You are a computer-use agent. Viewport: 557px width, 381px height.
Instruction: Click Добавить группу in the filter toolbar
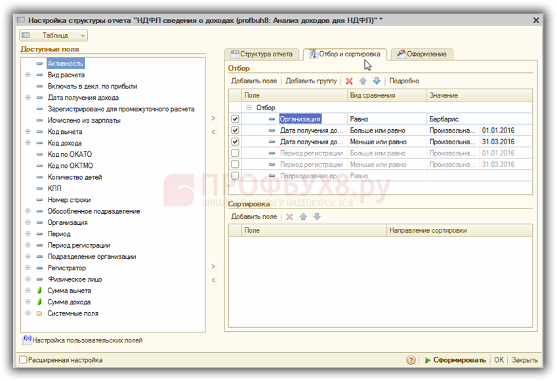click(311, 81)
